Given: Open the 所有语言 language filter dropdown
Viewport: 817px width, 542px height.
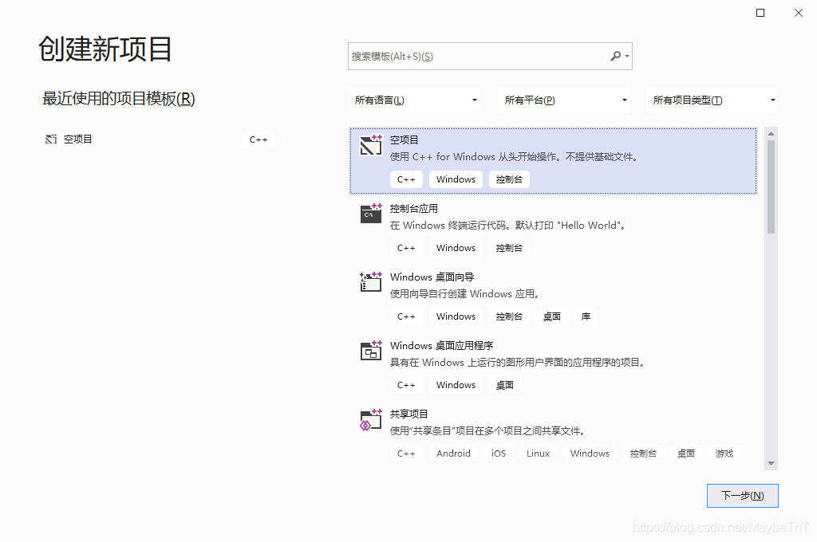Looking at the screenshot, I should click(x=414, y=100).
